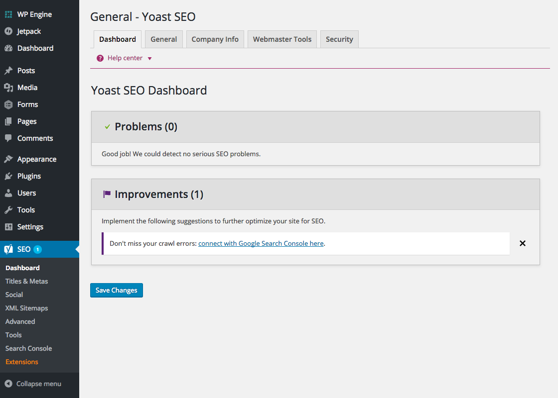Click the Yoast SEO Dashboard heading
This screenshot has width=558, height=398.
(x=149, y=90)
